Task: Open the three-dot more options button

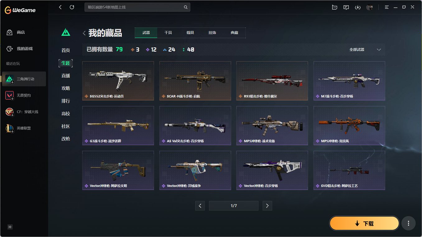Action: pyautogui.click(x=408, y=223)
